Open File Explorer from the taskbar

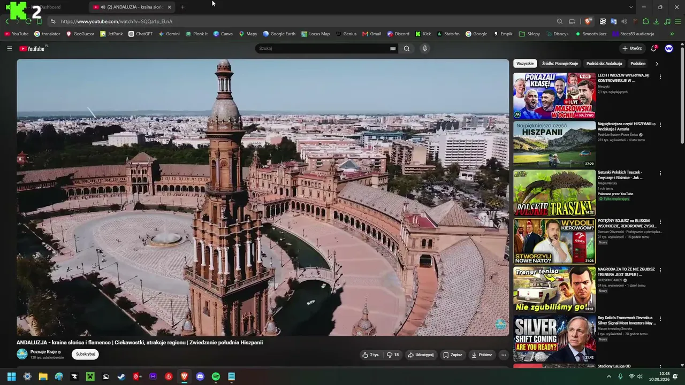[43, 376]
